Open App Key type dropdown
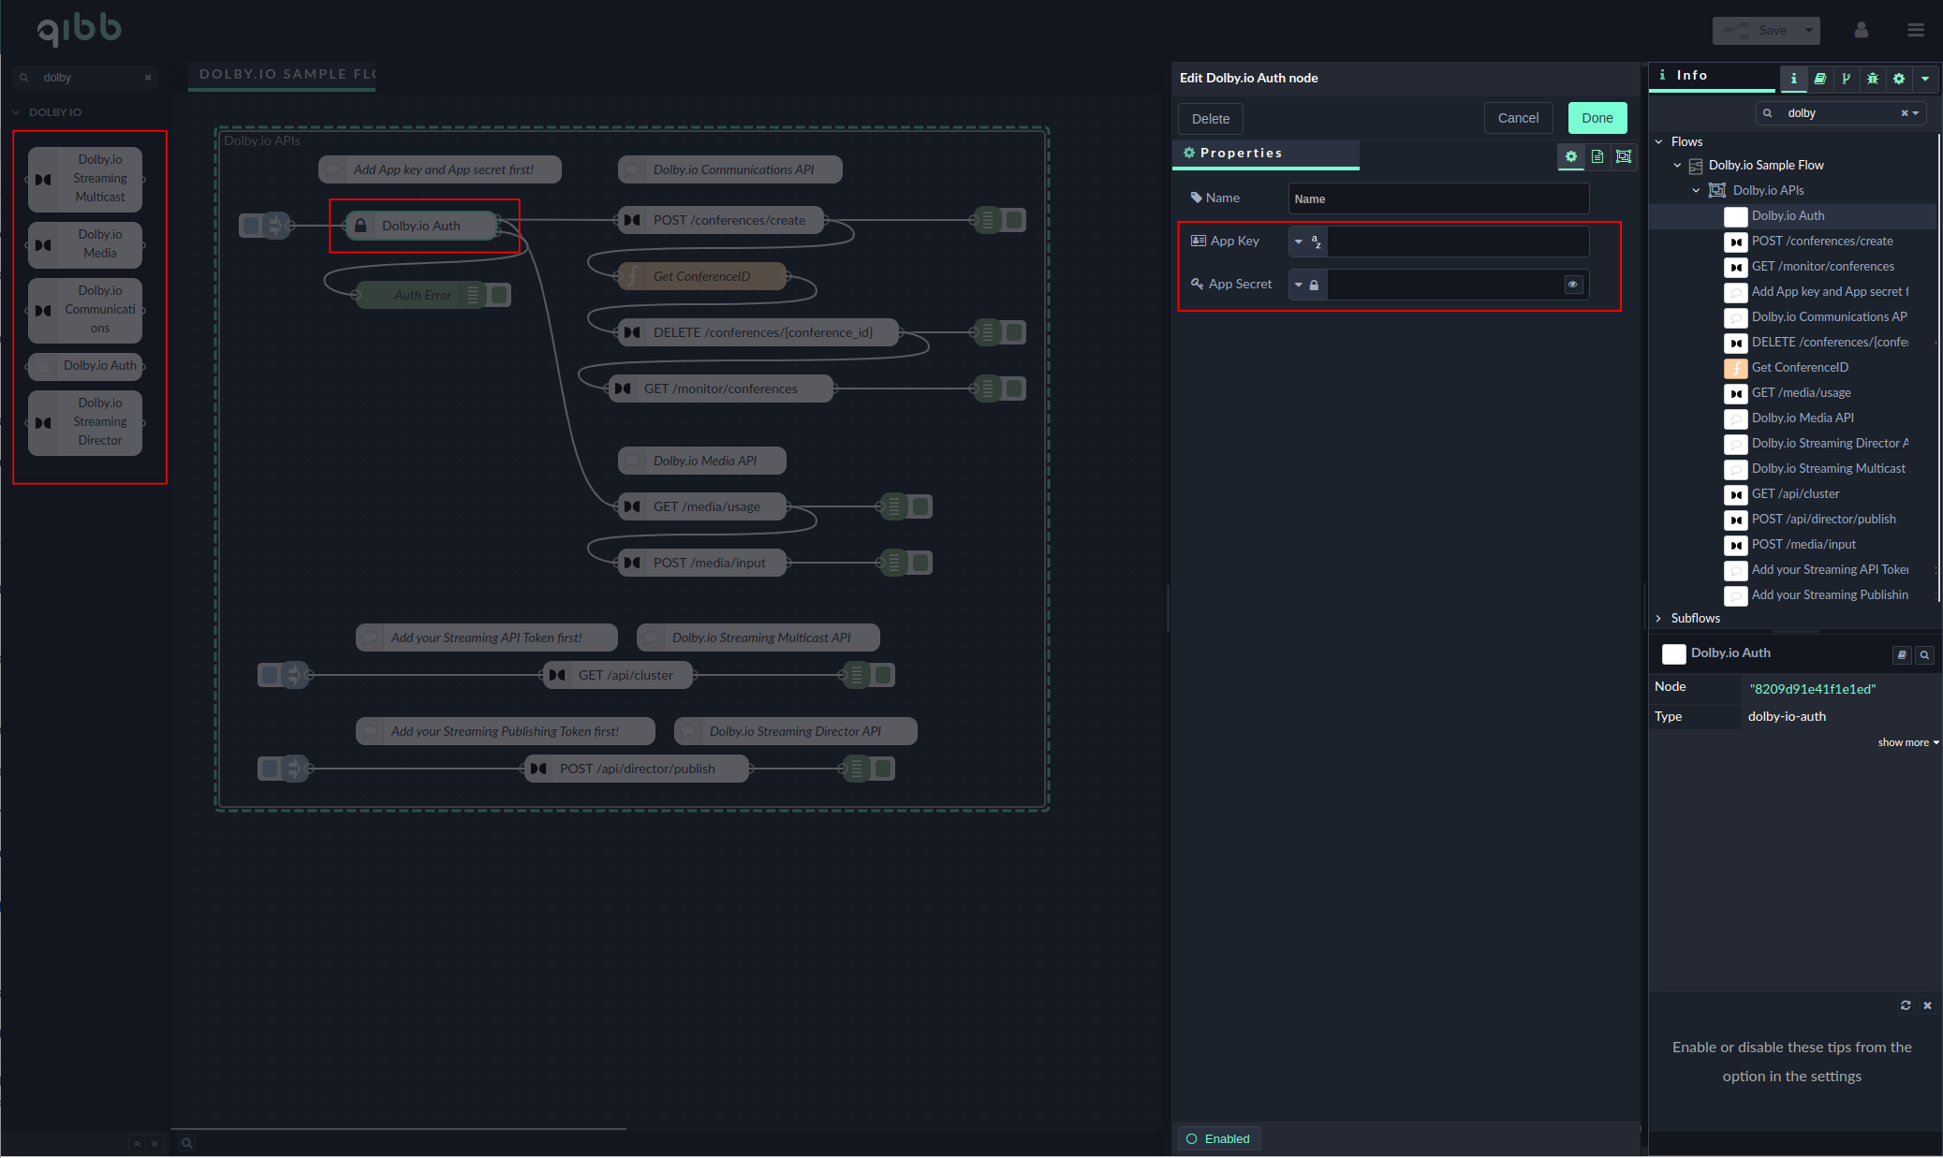 [1306, 242]
